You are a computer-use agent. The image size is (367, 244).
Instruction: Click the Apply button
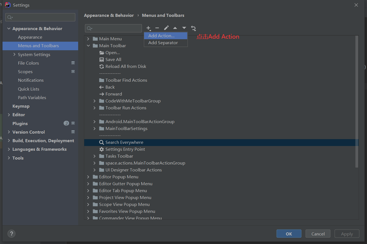coord(347,234)
